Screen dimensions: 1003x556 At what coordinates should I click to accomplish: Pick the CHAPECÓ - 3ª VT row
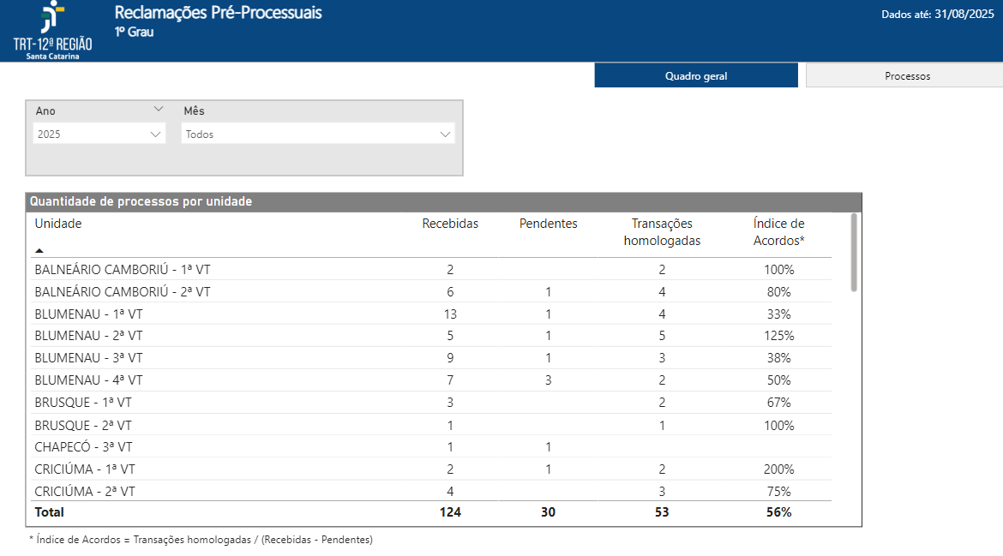(84, 447)
